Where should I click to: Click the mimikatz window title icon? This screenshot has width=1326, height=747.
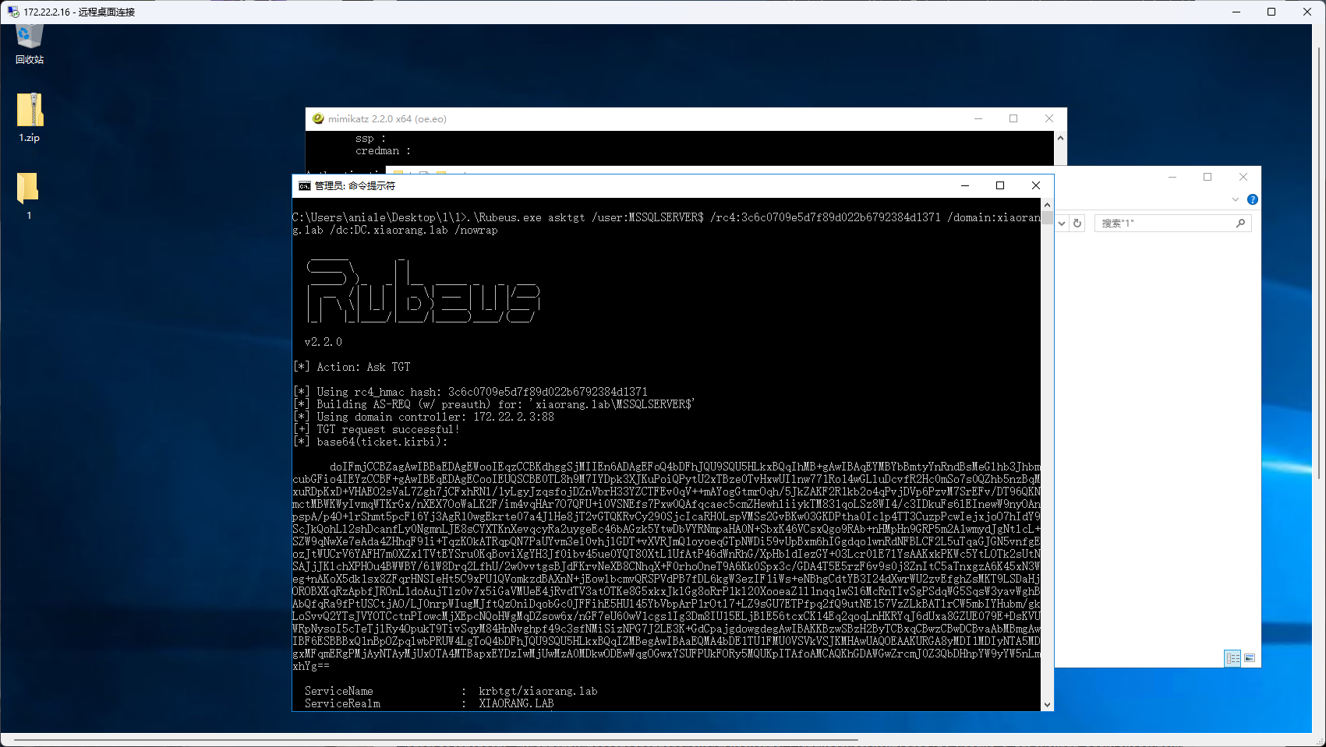[x=318, y=119]
